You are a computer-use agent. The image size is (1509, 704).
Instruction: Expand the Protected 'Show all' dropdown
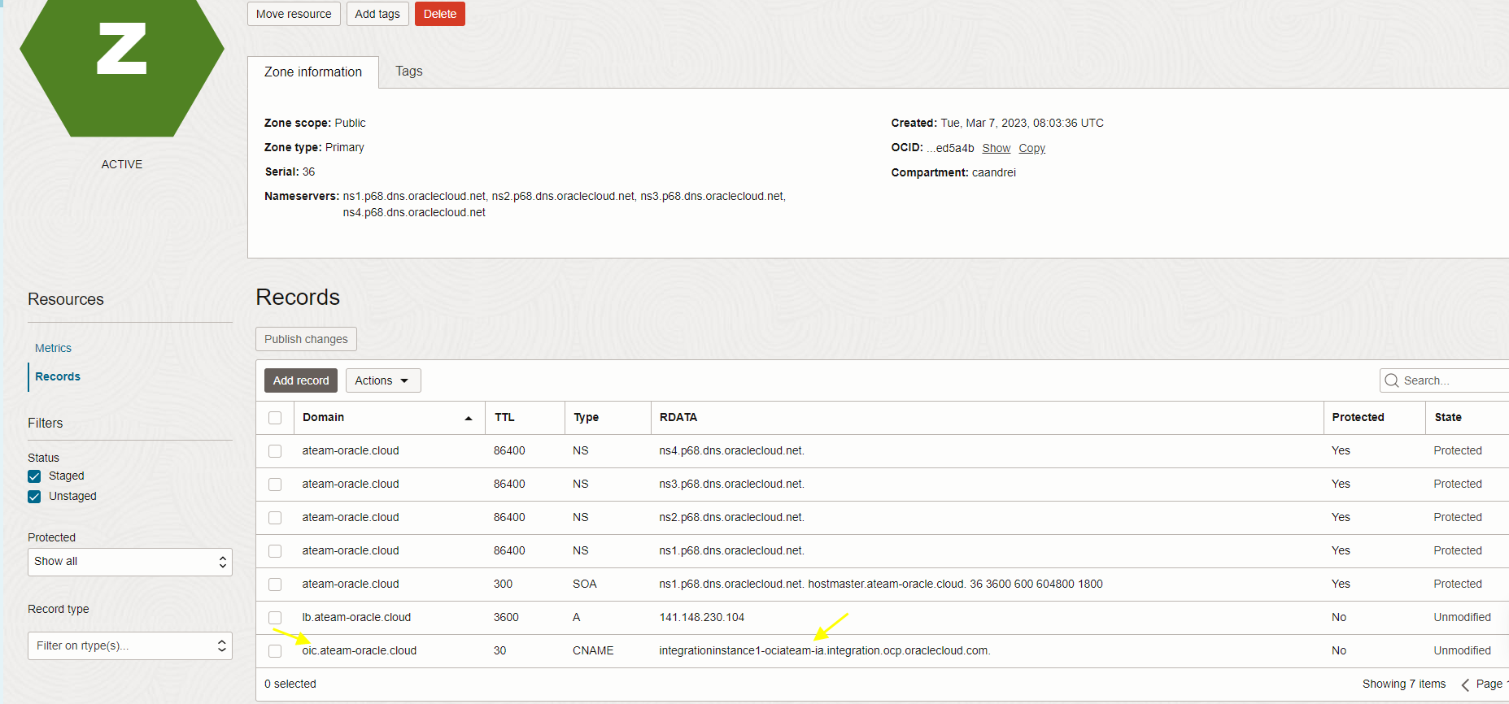tap(130, 562)
